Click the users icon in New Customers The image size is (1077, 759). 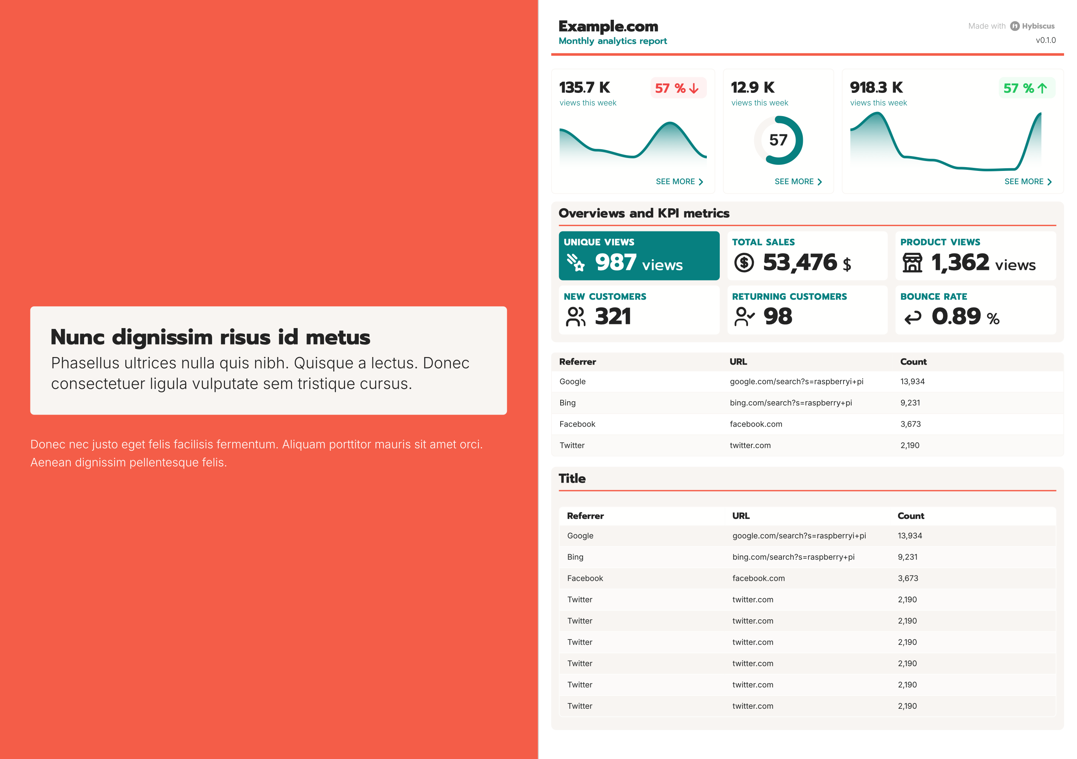(x=575, y=317)
